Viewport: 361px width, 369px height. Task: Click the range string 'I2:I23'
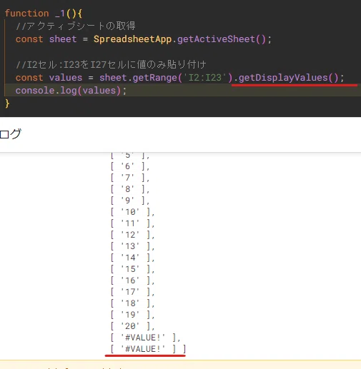pos(205,78)
